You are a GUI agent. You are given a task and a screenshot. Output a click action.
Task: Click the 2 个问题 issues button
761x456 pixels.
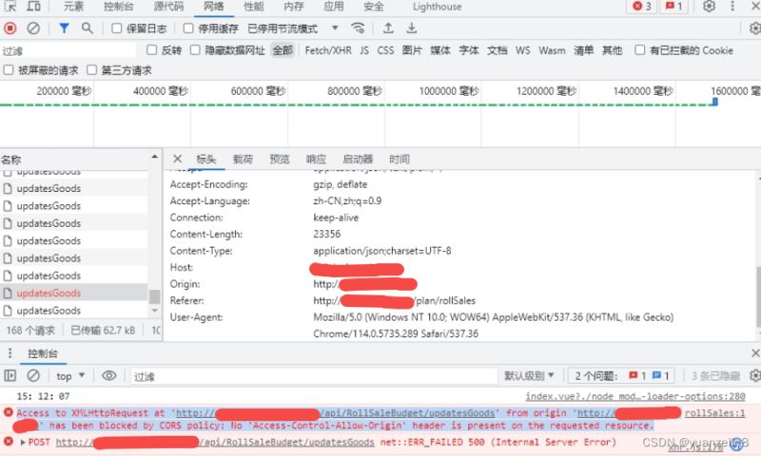pos(622,375)
